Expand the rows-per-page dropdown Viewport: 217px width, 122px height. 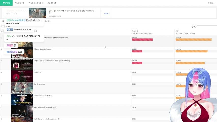click(3, 27)
